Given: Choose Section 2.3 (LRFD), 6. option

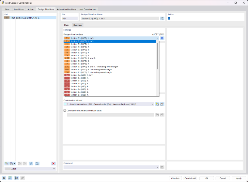Looking at the screenshot, I should pyautogui.click(x=110, y=61).
